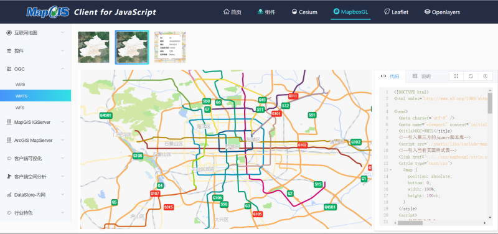Image resolution: width=498 pixels, height=234 pixels.
Task: Click the code editor horizontal scrollbar
Action: [410, 223]
